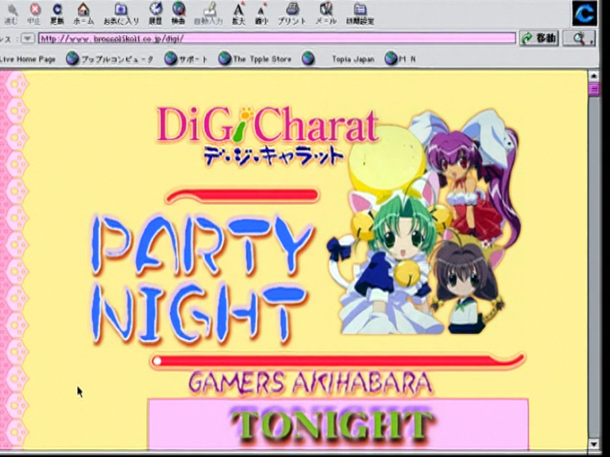Click the URL address field

click(x=277, y=38)
